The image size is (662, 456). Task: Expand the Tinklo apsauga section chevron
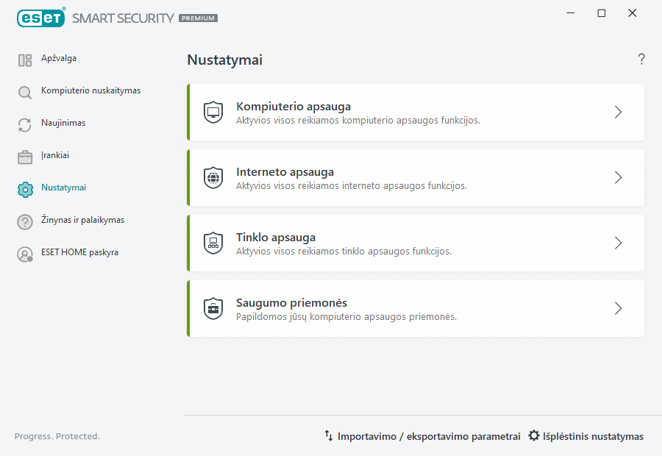coord(618,243)
